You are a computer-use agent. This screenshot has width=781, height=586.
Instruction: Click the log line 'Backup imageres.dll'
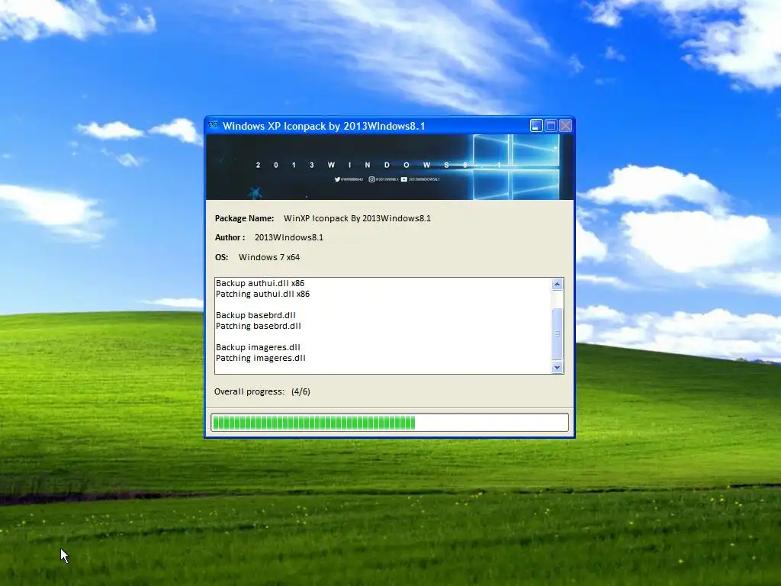click(258, 347)
